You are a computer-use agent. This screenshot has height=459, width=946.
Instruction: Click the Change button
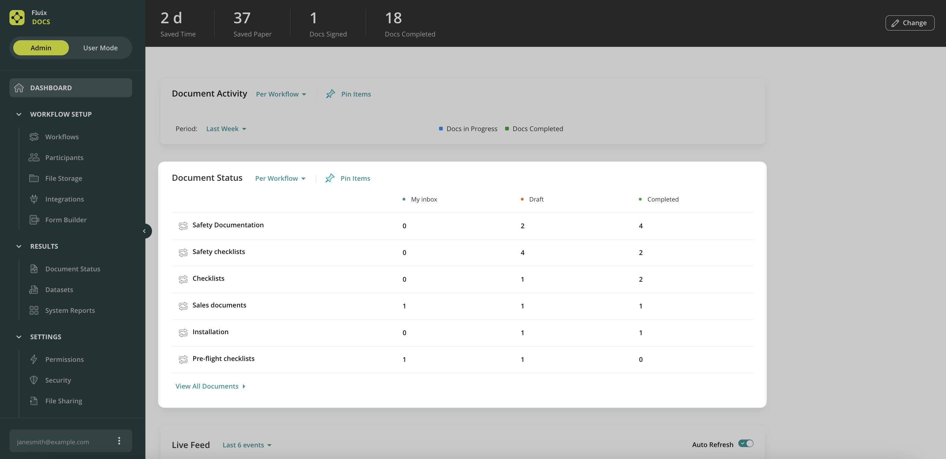(909, 23)
